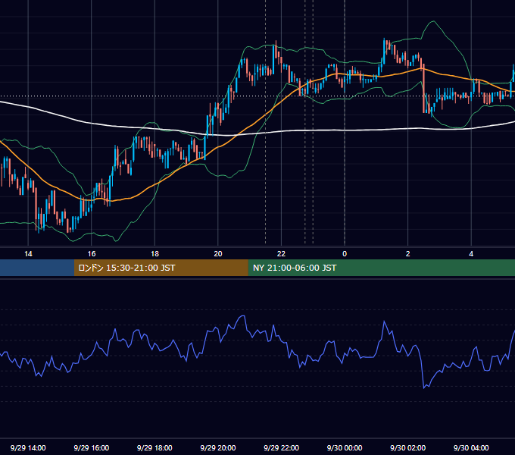The width and height of the screenshot is (515, 455).
Task: Click the 18 hour axis label
Action: pyautogui.click(x=154, y=254)
